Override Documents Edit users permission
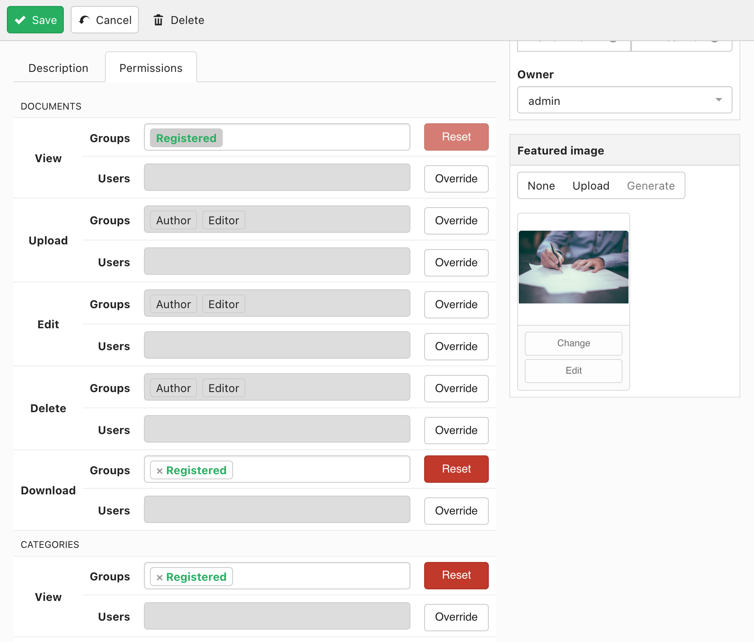This screenshot has width=754, height=642. coord(456,347)
